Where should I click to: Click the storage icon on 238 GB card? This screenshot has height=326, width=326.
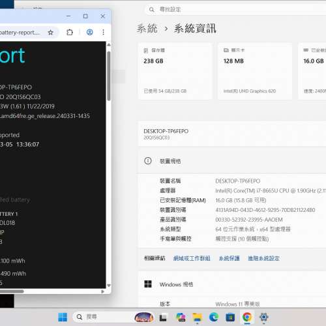146,51
